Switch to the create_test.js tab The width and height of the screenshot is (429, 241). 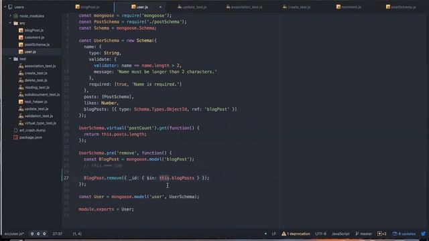point(297,7)
